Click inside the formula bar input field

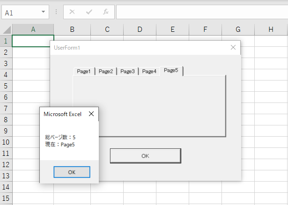(x=201, y=12)
